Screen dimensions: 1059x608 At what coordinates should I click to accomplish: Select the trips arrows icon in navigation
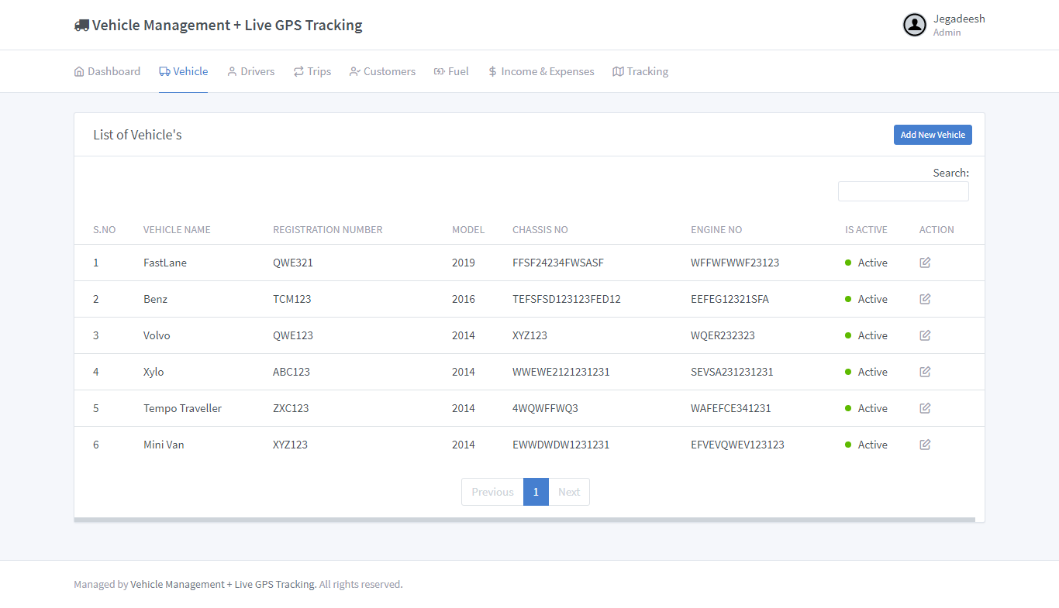pos(298,70)
